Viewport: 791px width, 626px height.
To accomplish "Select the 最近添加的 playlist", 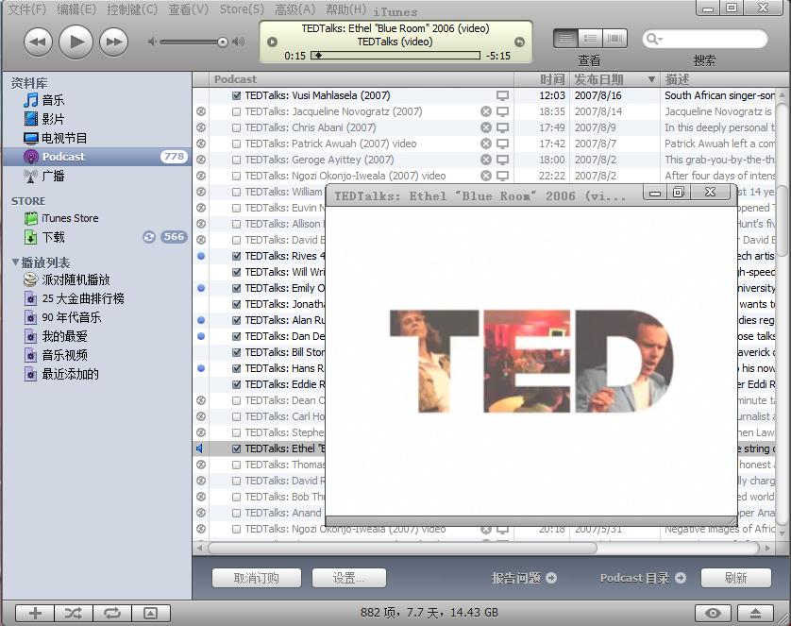I will pos(70,374).
